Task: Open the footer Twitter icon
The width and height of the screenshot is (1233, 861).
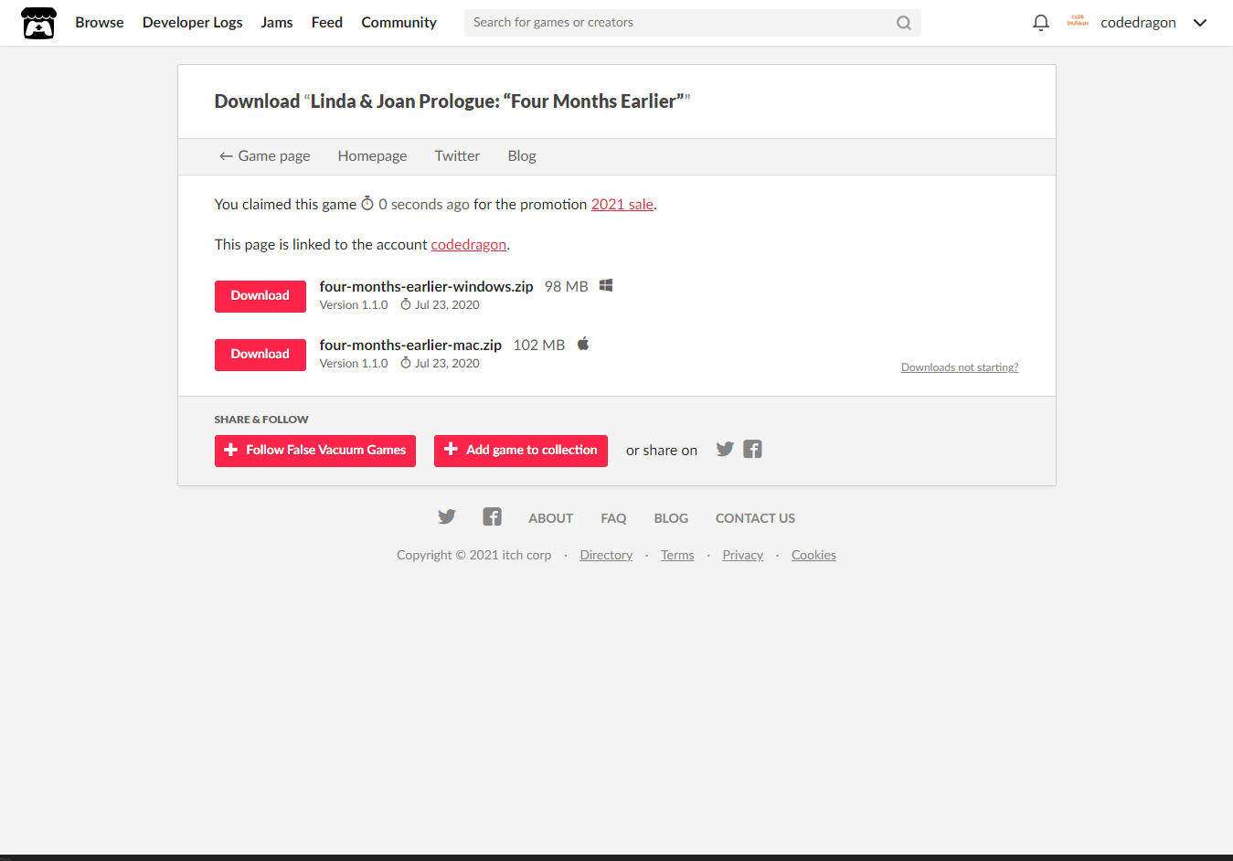Action: [x=446, y=517]
